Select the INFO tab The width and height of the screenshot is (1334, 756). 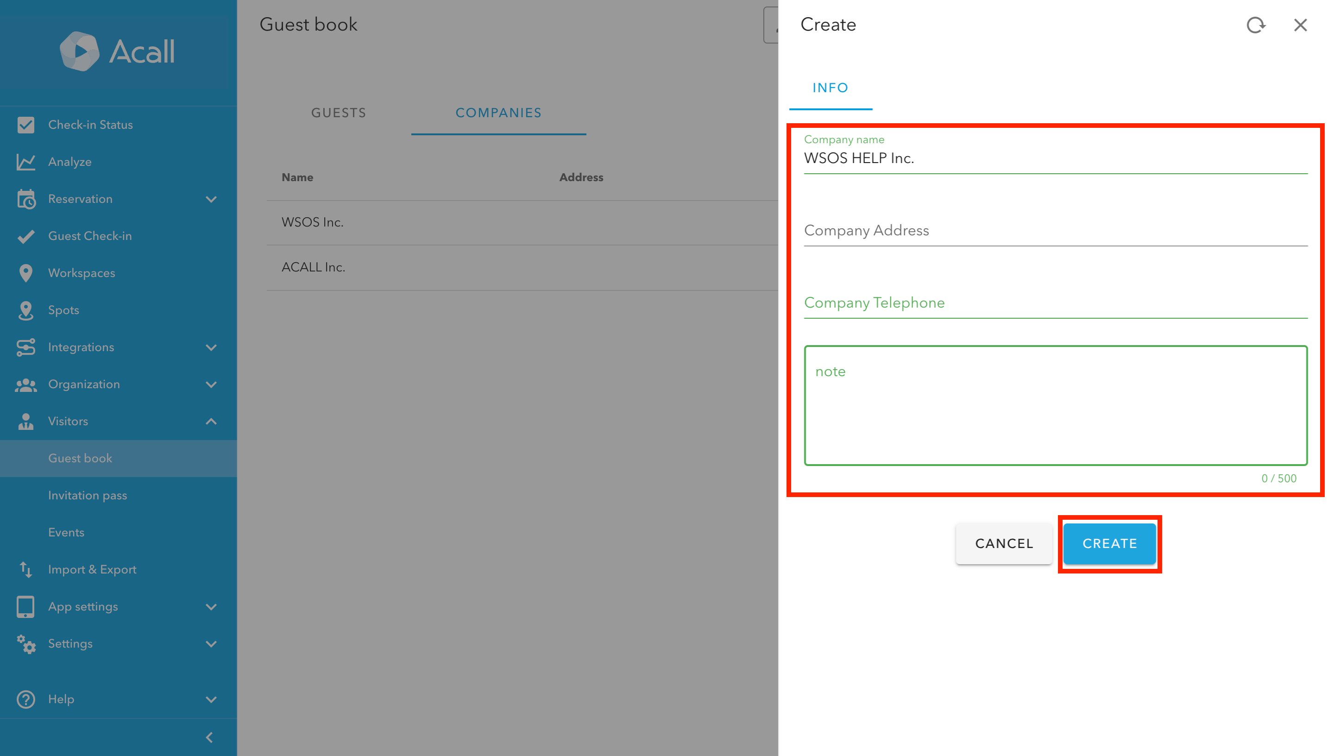click(x=831, y=88)
